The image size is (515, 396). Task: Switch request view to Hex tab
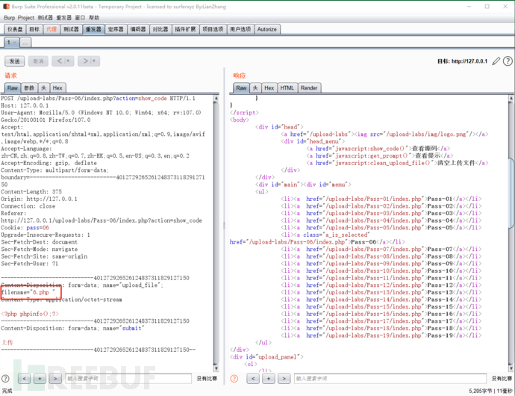pos(57,88)
